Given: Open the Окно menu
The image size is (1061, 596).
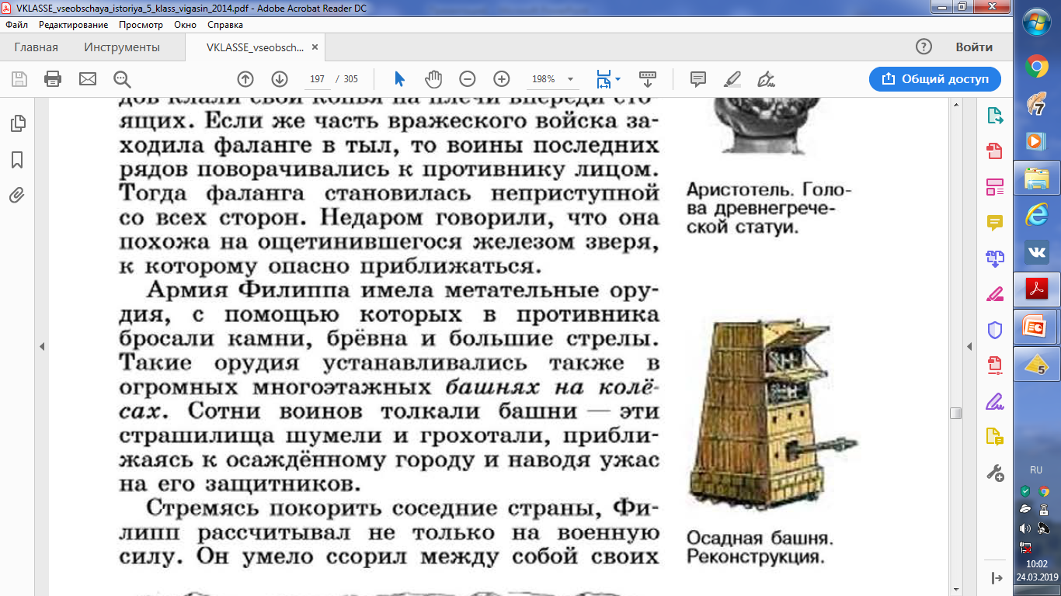Looking at the screenshot, I should (x=185, y=25).
